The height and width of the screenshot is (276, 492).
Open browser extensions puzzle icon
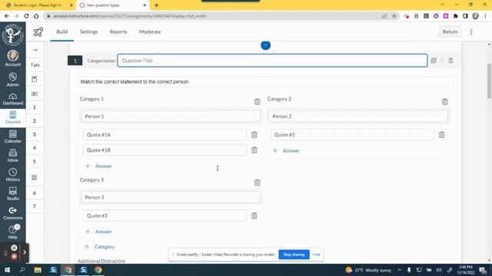tap(456, 16)
